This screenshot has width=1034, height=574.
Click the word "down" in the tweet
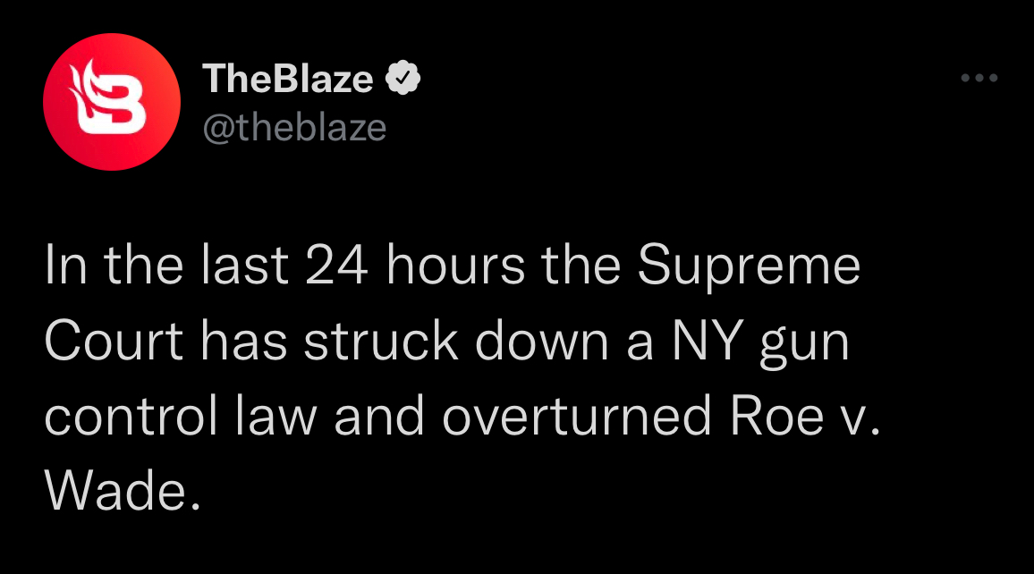541,341
